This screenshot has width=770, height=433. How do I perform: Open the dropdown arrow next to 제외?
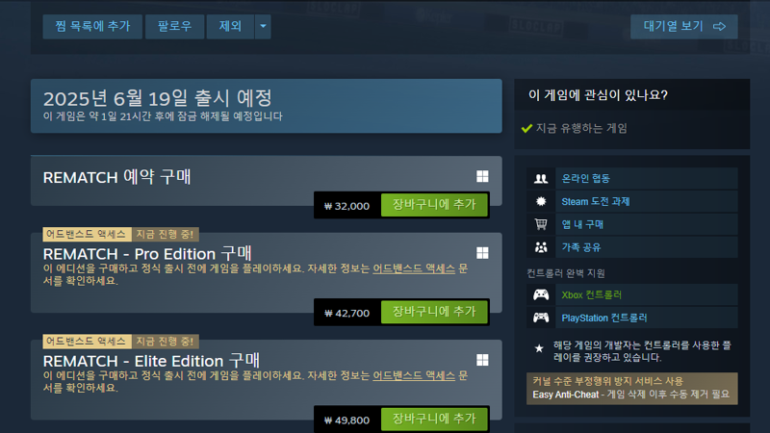click(x=263, y=26)
